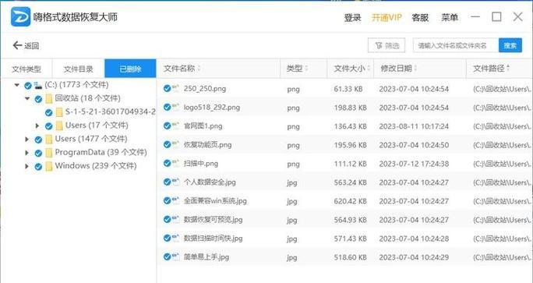Uncheck the 官网图1.png checkbox
This screenshot has height=283, width=533.
pos(167,126)
